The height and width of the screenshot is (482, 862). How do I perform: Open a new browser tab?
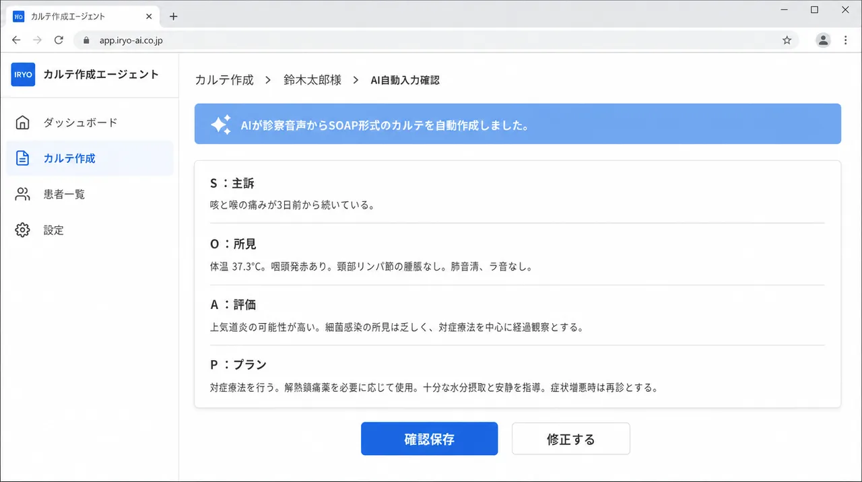tap(173, 16)
